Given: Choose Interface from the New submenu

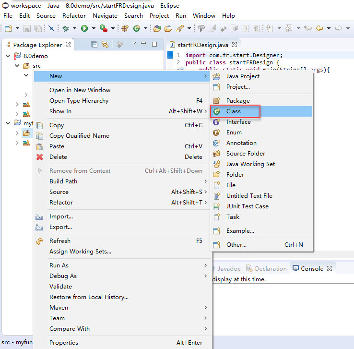Looking at the screenshot, I should tap(238, 122).
